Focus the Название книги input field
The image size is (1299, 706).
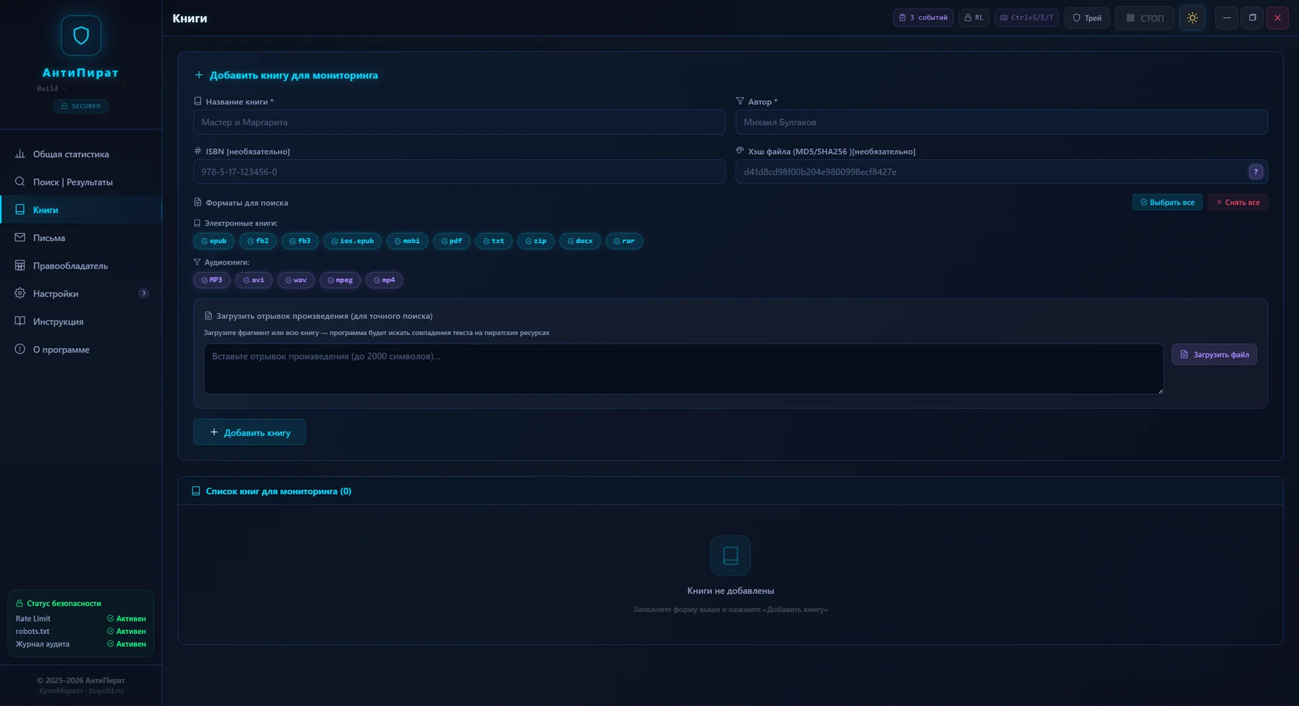pos(459,123)
